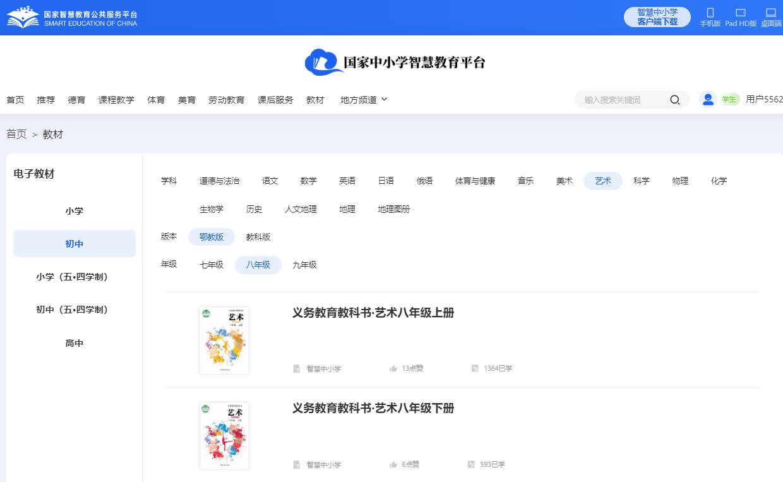Image resolution: width=783 pixels, height=482 pixels.
Task: Click the likes thumb icon for 八年级下册
Action: [x=393, y=464]
